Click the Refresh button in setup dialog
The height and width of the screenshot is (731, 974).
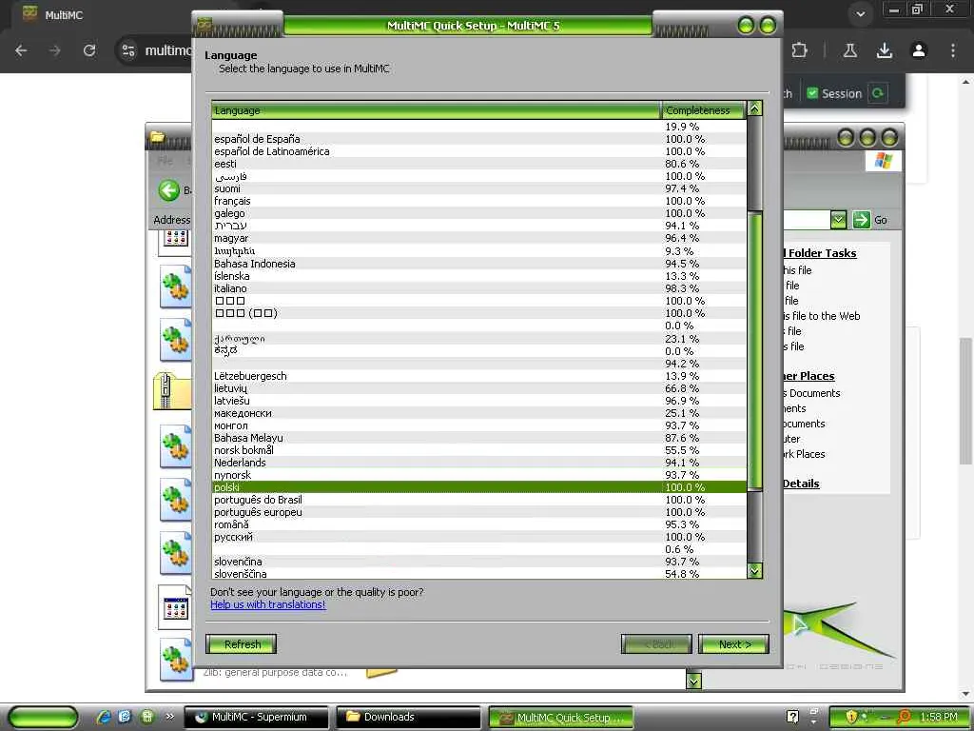tap(241, 644)
